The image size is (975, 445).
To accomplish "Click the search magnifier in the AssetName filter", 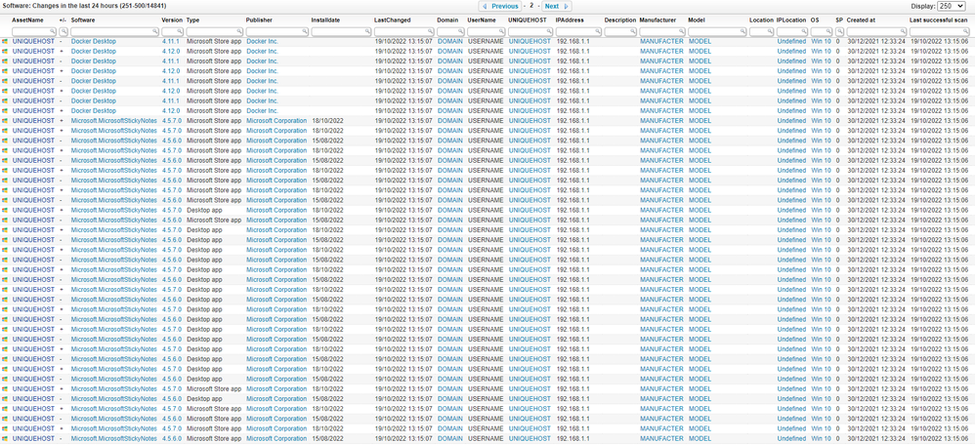I will click(x=50, y=32).
